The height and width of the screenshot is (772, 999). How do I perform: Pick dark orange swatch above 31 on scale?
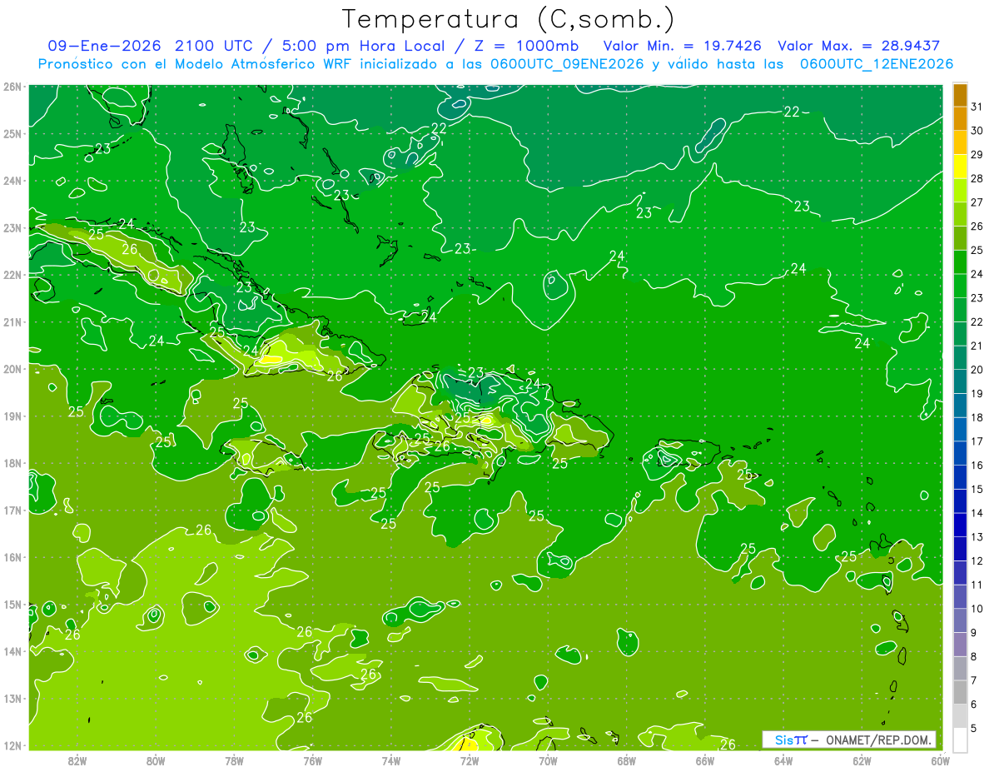pyautogui.click(x=961, y=95)
